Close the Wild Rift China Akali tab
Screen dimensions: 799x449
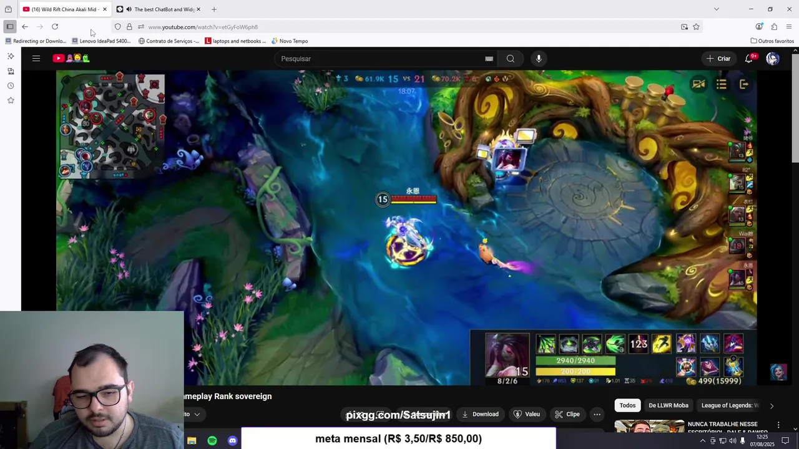[x=105, y=9]
